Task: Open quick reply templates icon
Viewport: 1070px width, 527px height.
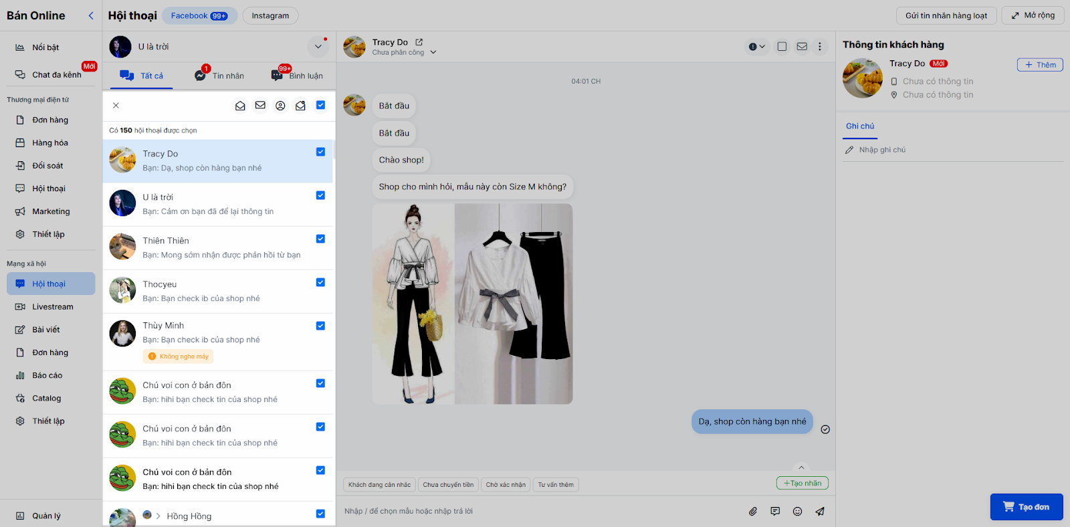Action: click(775, 512)
